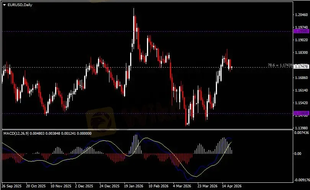Select the Fibonacci 78.6 = 1.17439 label
The width and height of the screenshot is (310, 190).
[x=280, y=65]
